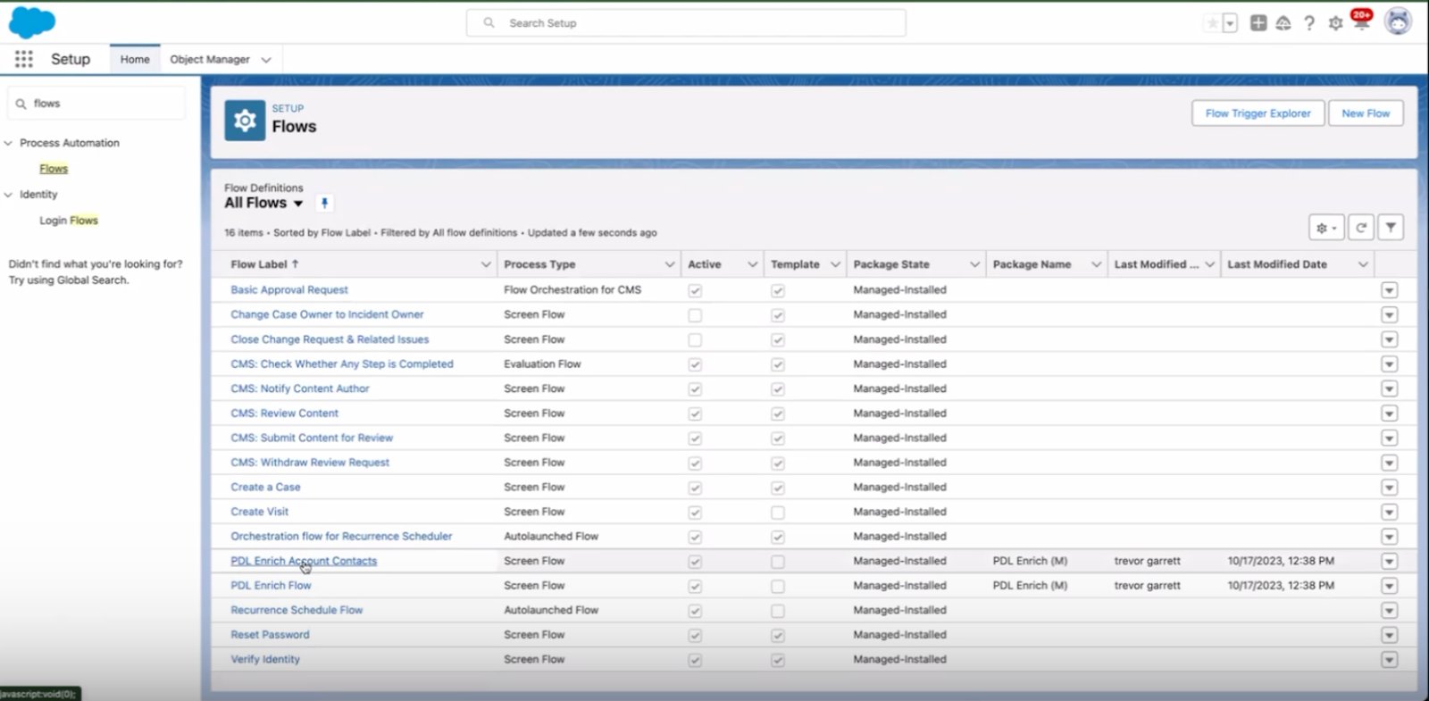The width and height of the screenshot is (1429, 701).
Task: Open Template column menu chevron
Action: click(x=836, y=264)
